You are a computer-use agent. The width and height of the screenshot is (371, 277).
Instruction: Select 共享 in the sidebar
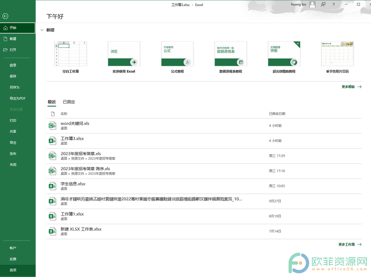13,131
